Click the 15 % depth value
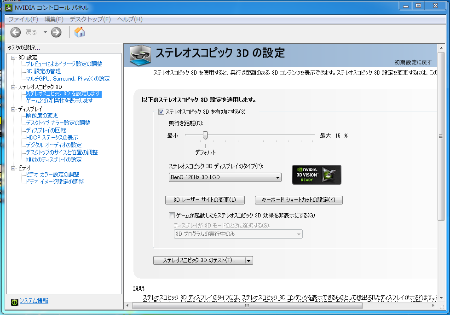Screen dimensions: 450x315 tap(341, 135)
